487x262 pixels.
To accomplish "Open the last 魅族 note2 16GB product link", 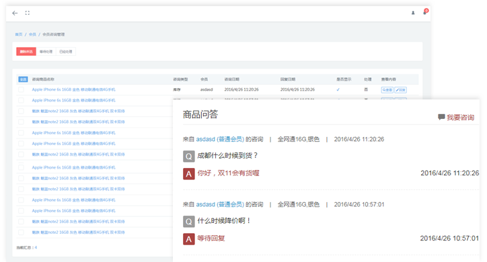I will 78,232.
